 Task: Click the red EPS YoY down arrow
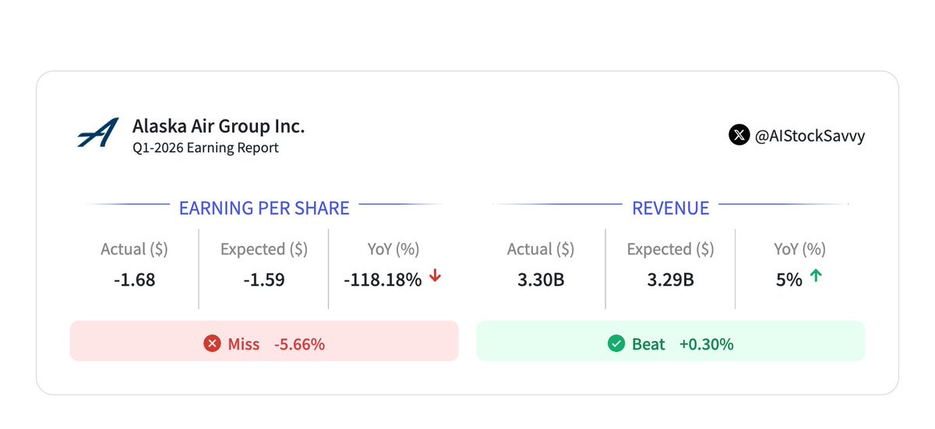[x=436, y=277]
